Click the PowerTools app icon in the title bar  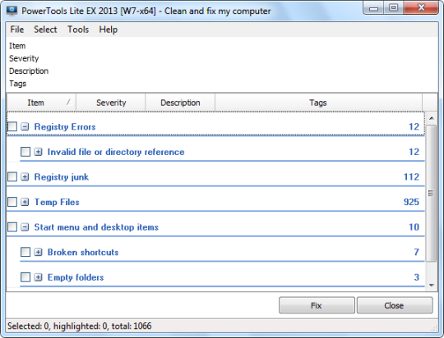12,11
